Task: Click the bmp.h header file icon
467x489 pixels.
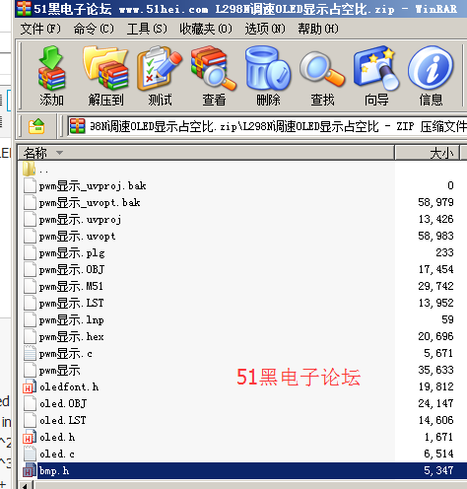Action: tap(30, 470)
